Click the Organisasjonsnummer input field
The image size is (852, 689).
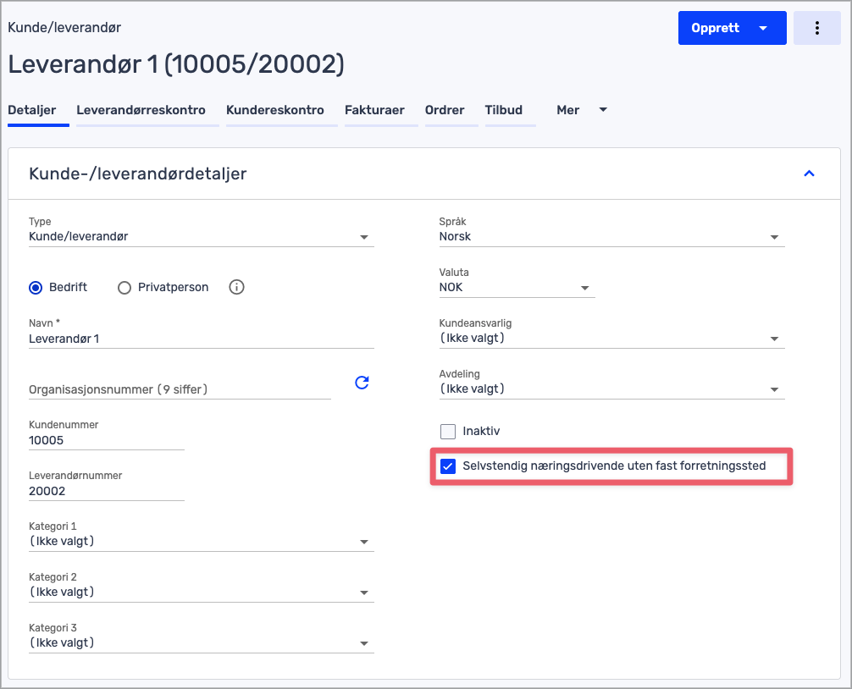(180, 389)
